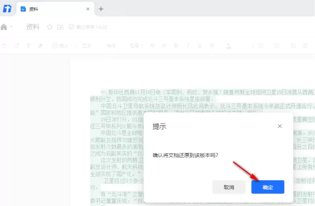
Task: Increase font size with A+ icon
Action: pos(152,46)
